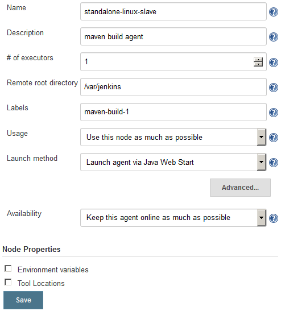The height and width of the screenshot is (311, 281).
Task: Show help for Remote root directory
Action: pos(274,88)
